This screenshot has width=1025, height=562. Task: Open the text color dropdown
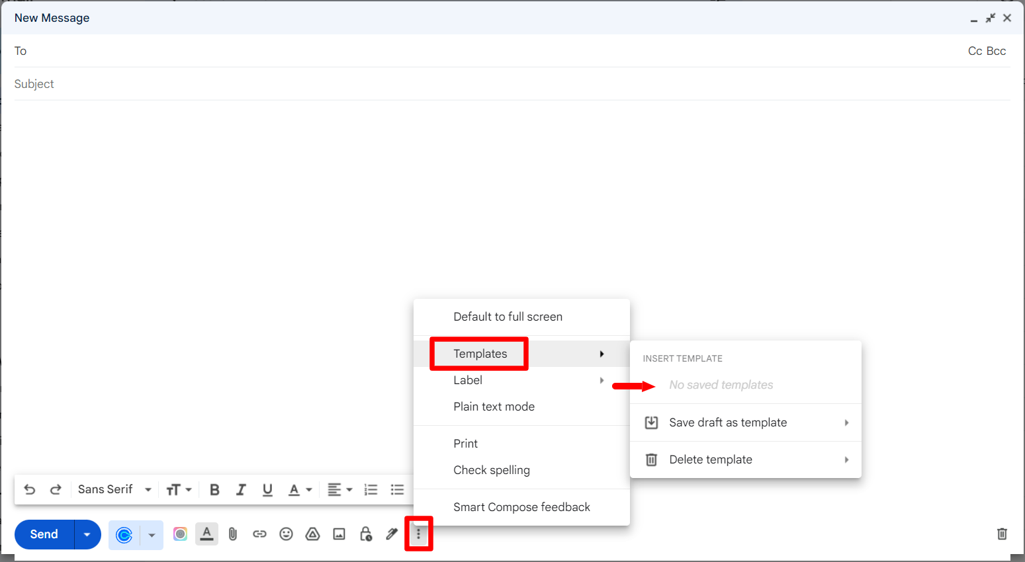[300, 489]
